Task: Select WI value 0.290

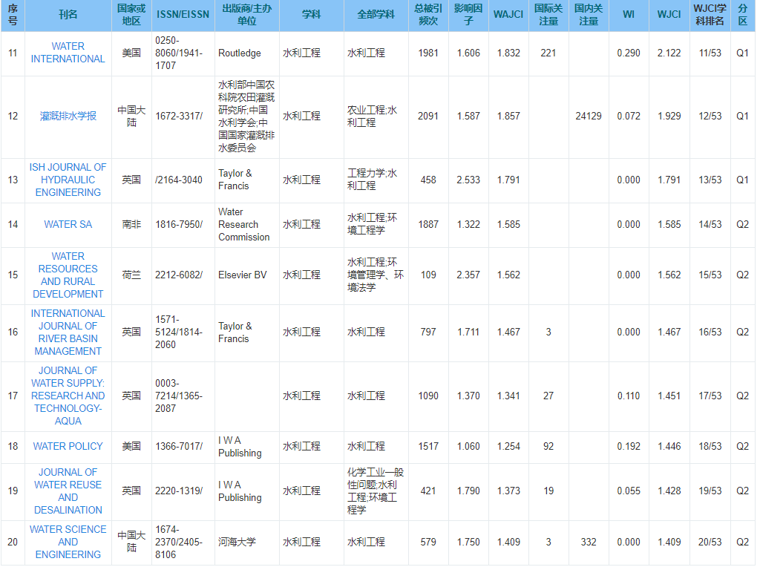Action: tap(629, 53)
